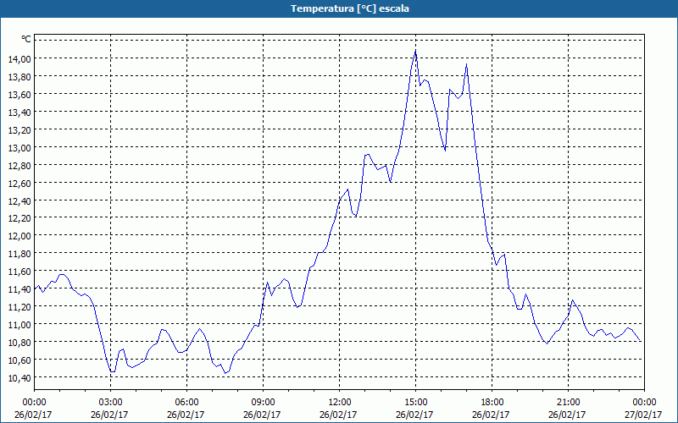Click '26/02/17' date under '09:00'

point(262,415)
